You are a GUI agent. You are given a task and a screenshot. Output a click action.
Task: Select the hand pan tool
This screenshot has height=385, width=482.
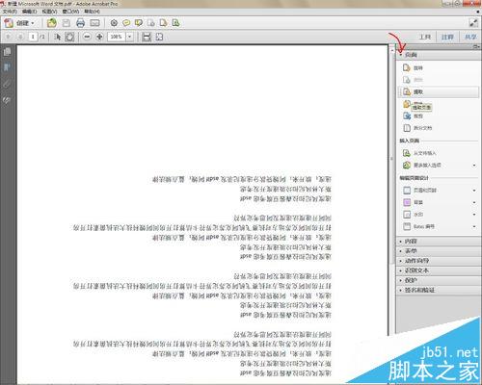click(x=69, y=37)
